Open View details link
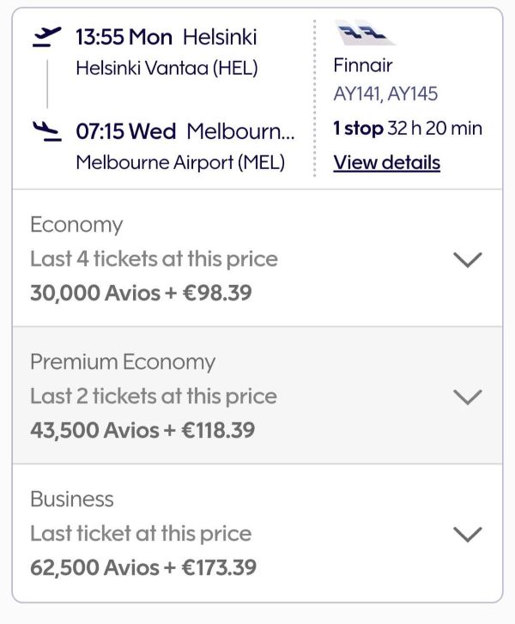Image resolution: width=515 pixels, height=624 pixels. [386, 162]
